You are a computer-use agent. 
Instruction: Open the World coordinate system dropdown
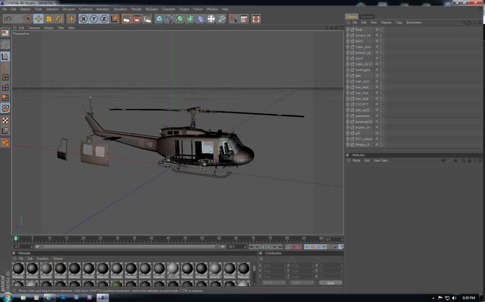coord(274,283)
